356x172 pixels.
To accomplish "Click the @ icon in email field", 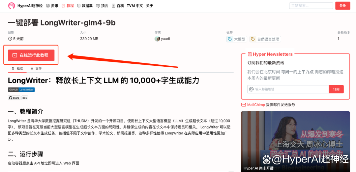I will pyautogui.click(x=251, y=89).
